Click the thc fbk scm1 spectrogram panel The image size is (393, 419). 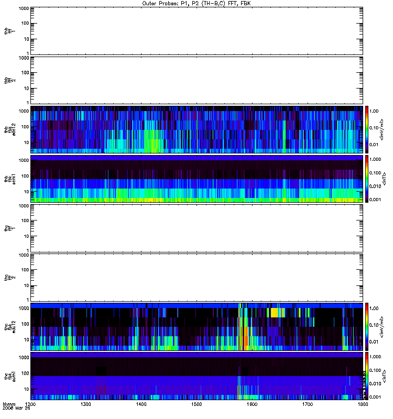[x=197, y=376]
